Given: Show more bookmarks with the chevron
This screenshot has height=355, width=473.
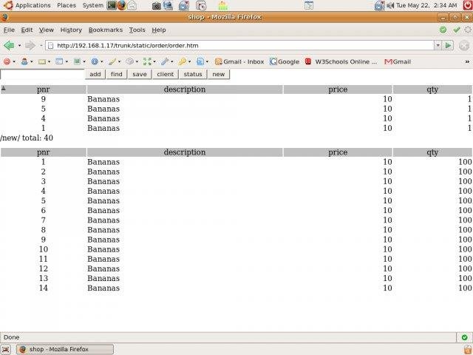Looking at the screenshot, I should pos(467,61).
